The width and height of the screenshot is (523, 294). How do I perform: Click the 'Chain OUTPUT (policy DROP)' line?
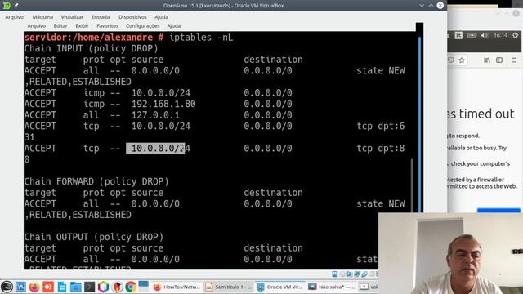[x=94, y=237]
